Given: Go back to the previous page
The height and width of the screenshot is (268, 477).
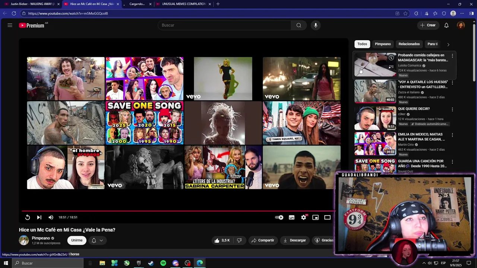Looking at the screenshot, I should click(x=5, y=13).
